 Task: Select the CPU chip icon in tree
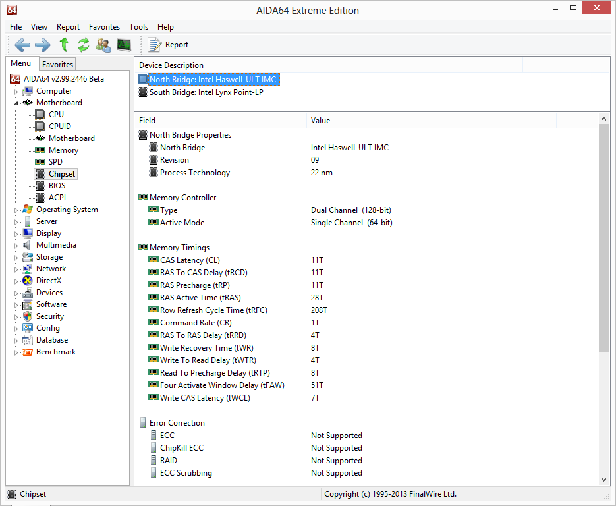point(40,115)
